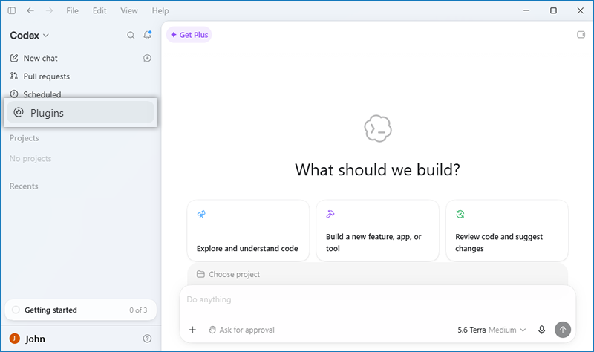Click the microphone dictation icon

(542, 330)
